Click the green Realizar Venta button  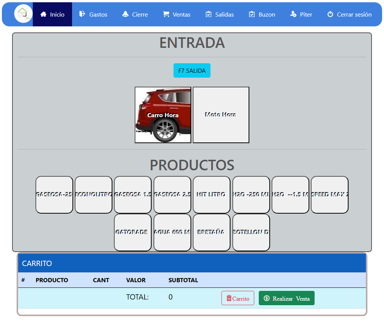[x=287, y=298]
